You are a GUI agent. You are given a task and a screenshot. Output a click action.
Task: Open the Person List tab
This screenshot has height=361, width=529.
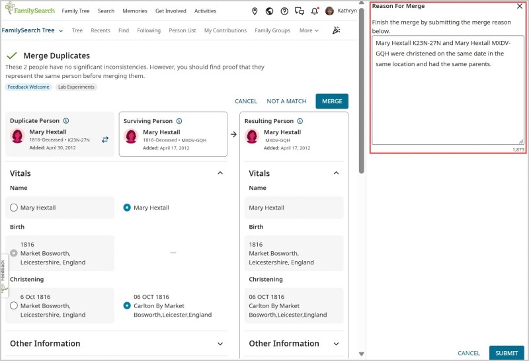pyautogui.click(x=183, y=30)
